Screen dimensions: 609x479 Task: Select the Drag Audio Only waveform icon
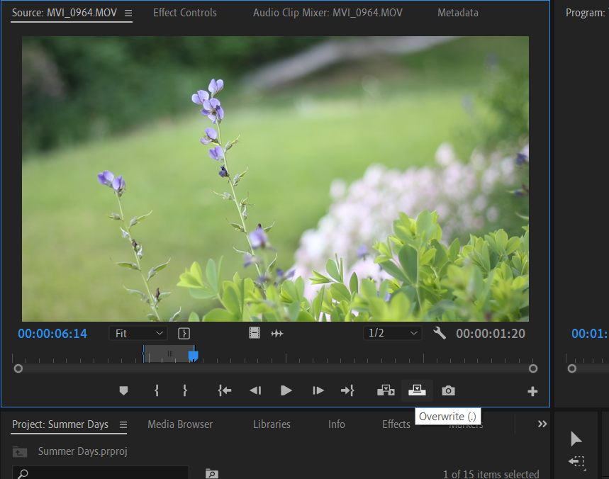[x=277, y=333]
